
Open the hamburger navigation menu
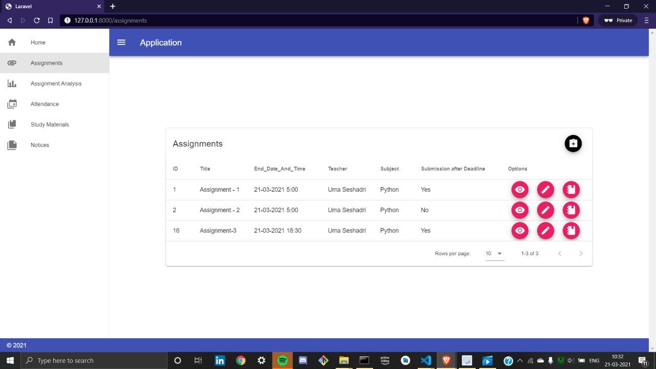coord(121,43)
